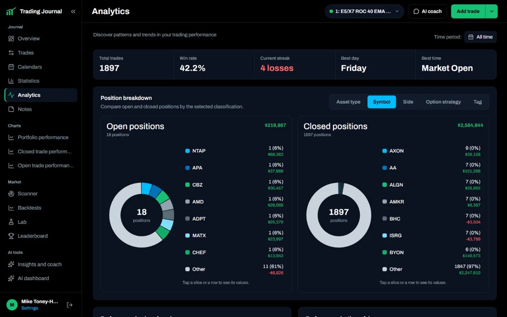Image resolution: width=507 pixels, height=317 pixels.
Task: Click the Lab flask icon
Action: tap(11, 222)
